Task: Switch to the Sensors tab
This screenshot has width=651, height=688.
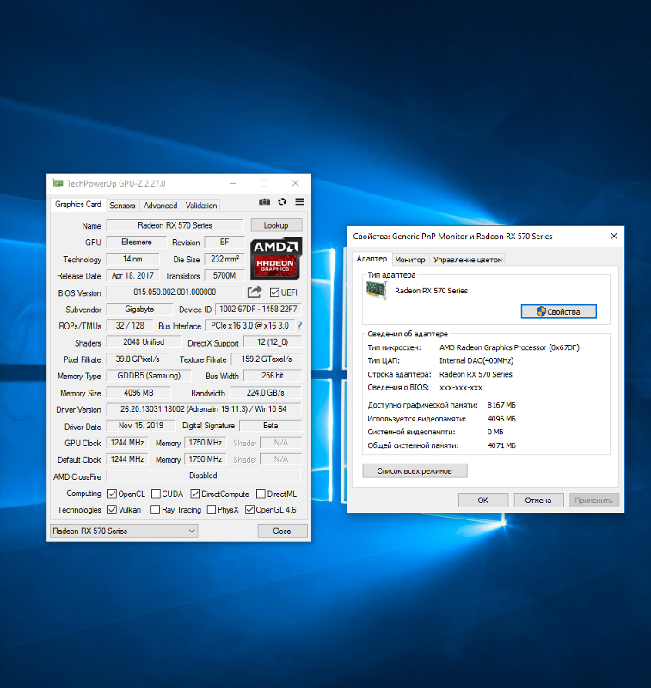Action: coord(122,206)
